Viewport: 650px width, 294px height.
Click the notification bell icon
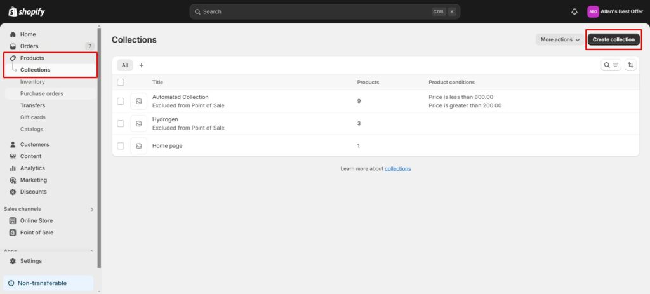pos(574,11)
